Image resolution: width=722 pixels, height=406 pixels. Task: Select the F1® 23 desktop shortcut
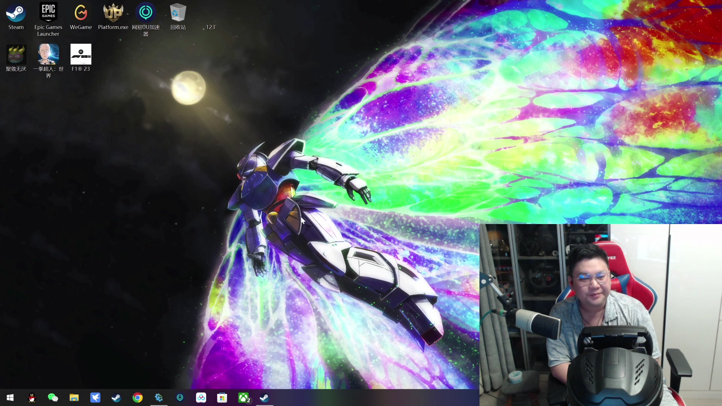pyautogui.click(x=81, y=58)
